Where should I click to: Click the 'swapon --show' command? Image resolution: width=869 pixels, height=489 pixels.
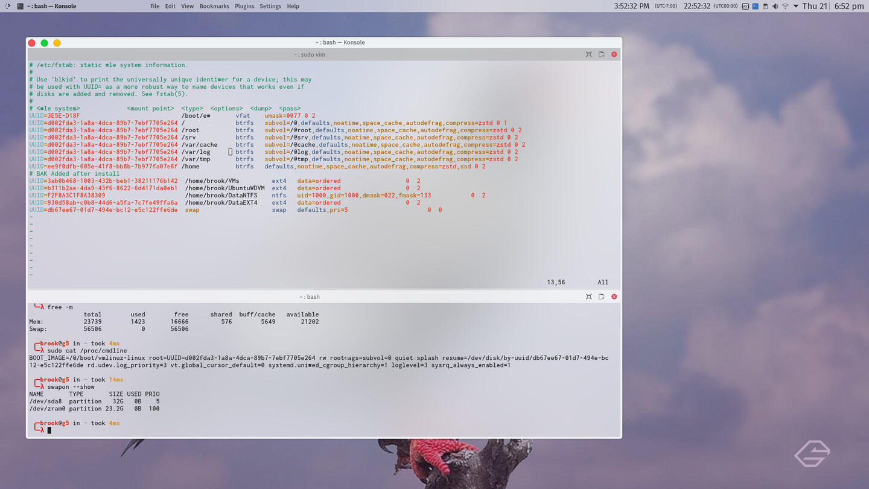(x=71, y=387)
